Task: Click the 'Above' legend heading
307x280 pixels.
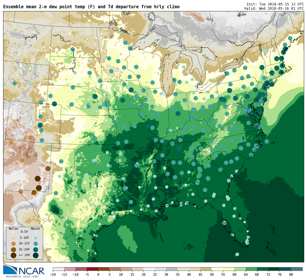Action: [35, 229]
